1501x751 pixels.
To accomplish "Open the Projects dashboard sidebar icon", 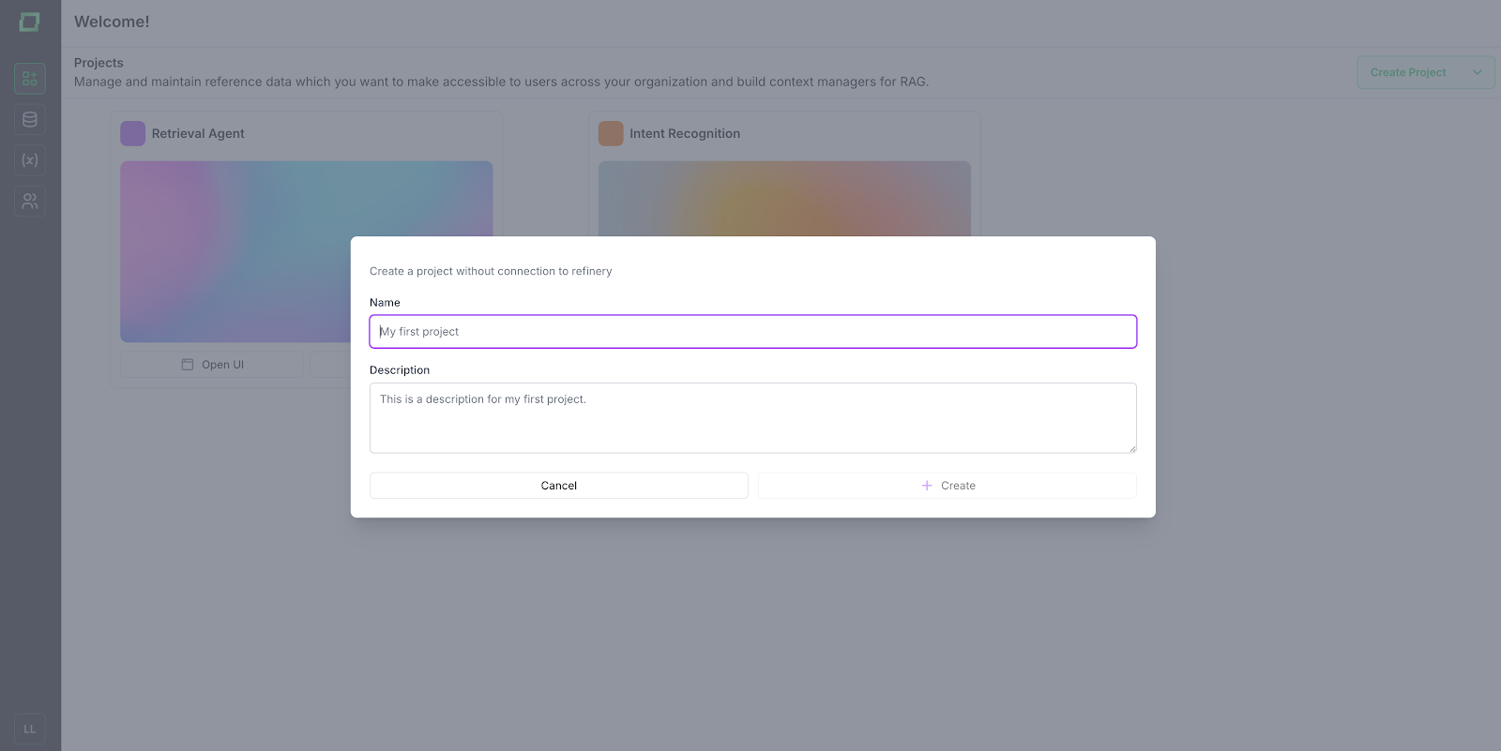I will coord(30,79).
